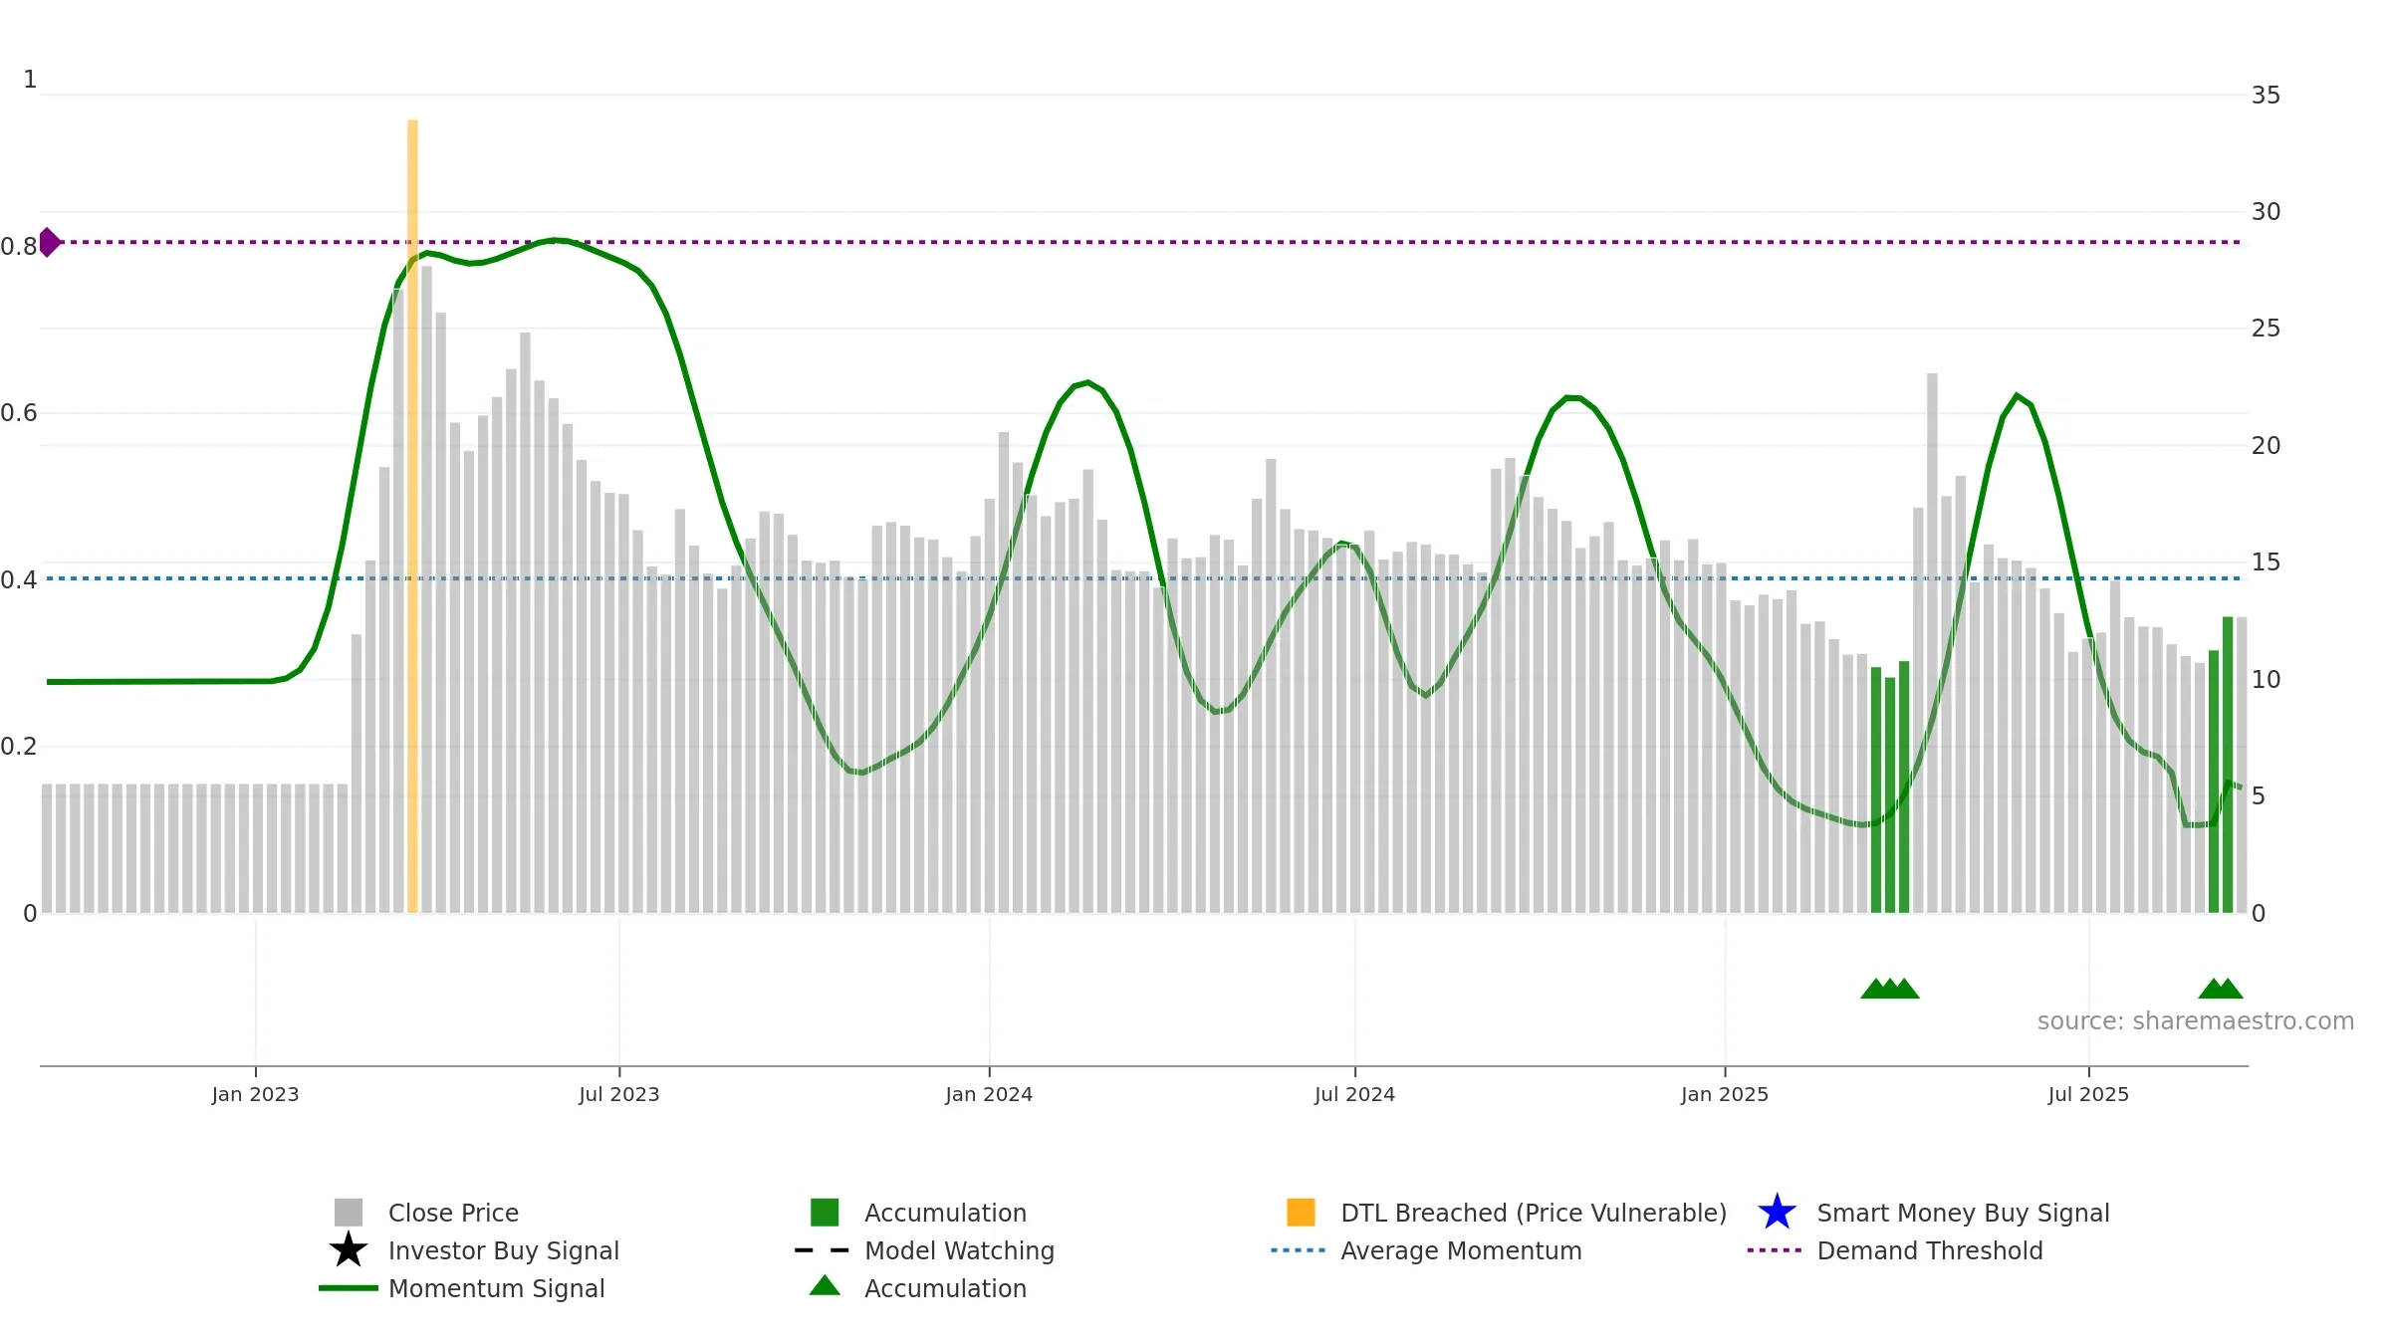The image size is (2390, 1344).
Task: Click the orange DTL Breached bar on chart
Action: pyautogui.click(x=412, y=516)
